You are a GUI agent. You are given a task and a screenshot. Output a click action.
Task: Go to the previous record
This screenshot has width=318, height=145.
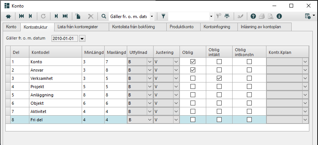coord(30,17)
